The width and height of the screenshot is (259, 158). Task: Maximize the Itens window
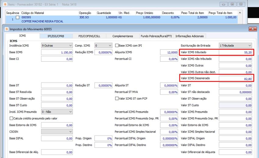232,4
